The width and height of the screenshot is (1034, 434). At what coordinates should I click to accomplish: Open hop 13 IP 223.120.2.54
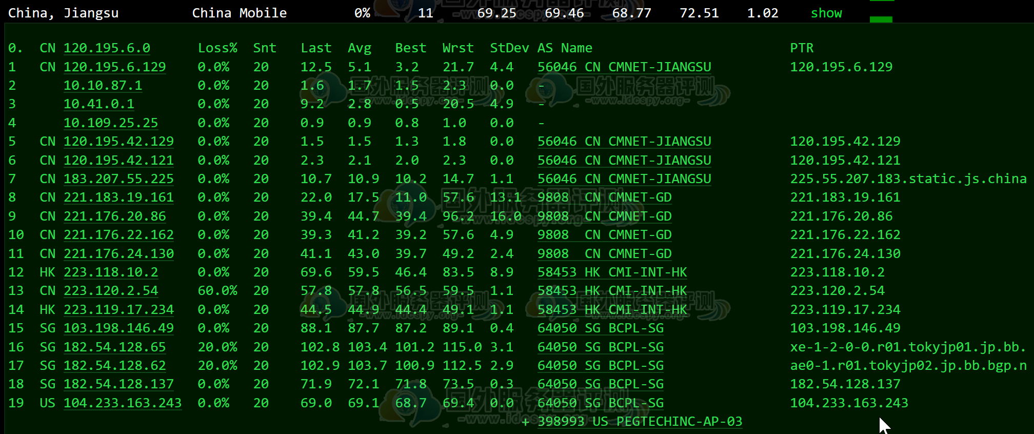tap(111, 291)
